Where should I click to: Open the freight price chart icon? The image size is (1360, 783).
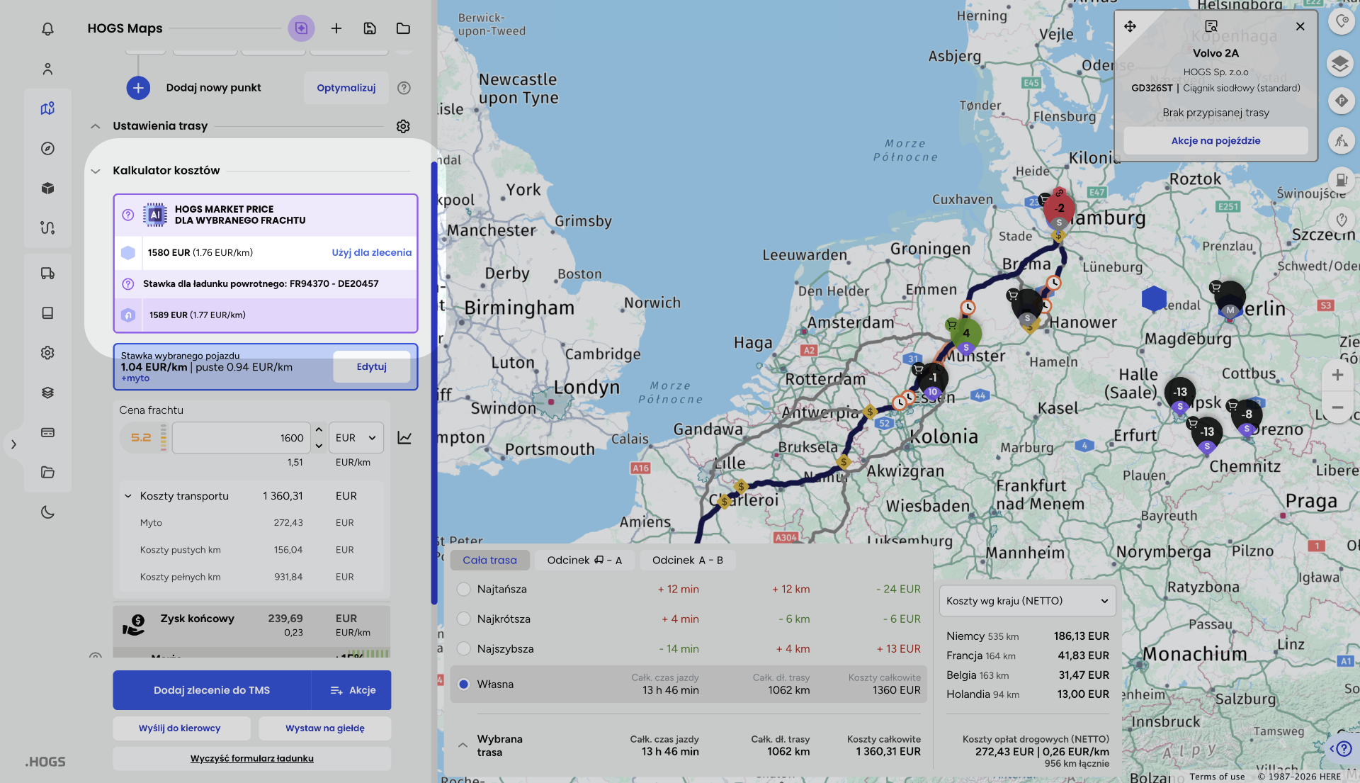pos(404,438)
